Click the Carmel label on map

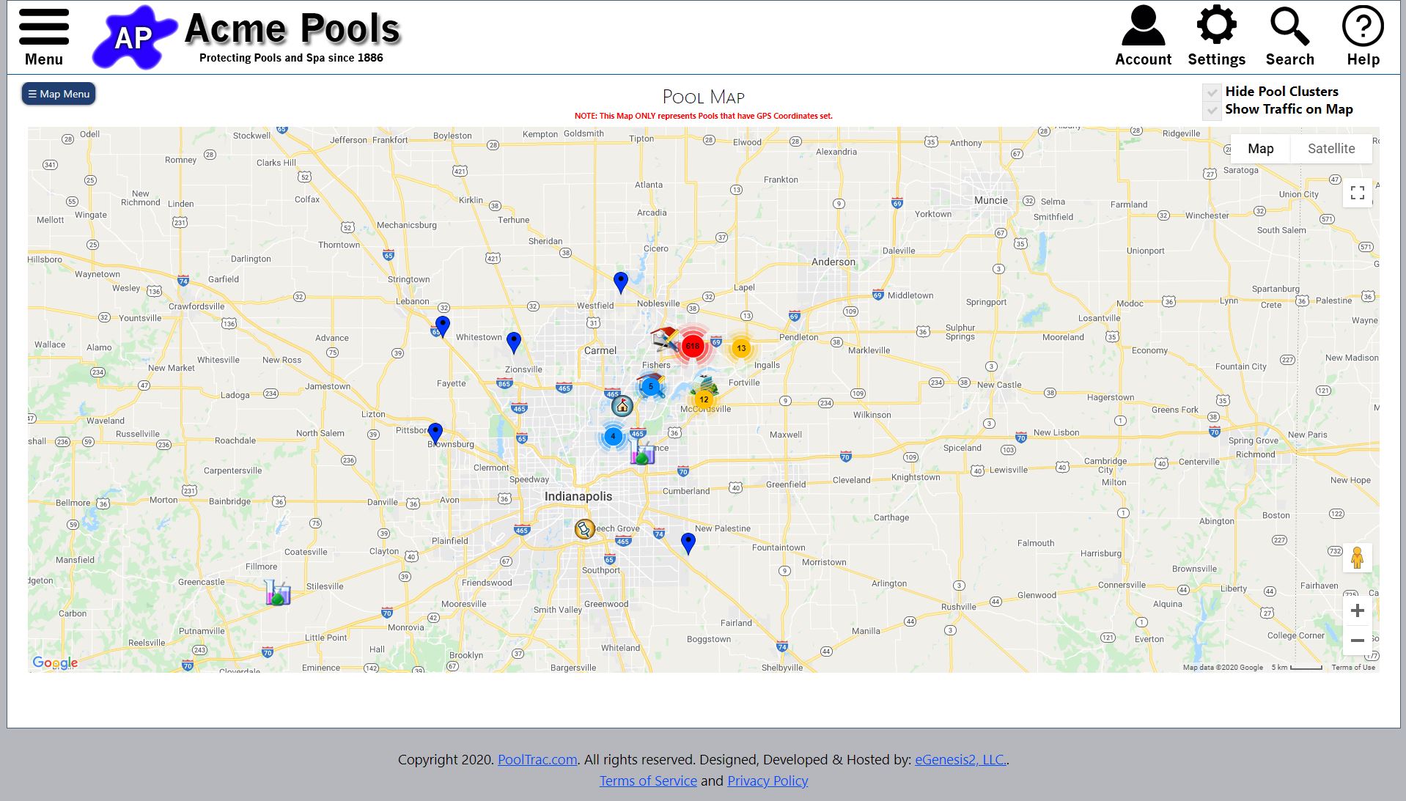click(600, 350)
